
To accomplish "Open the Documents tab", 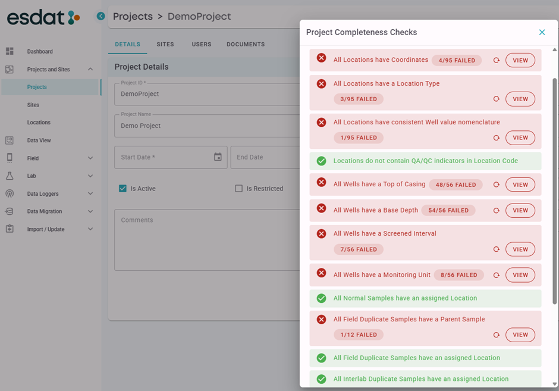I will (x=246, y=45).
